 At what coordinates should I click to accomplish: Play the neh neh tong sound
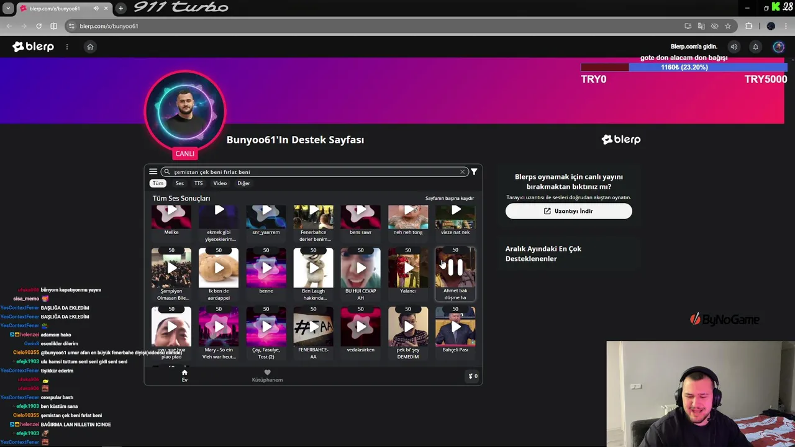coord(408,216)
